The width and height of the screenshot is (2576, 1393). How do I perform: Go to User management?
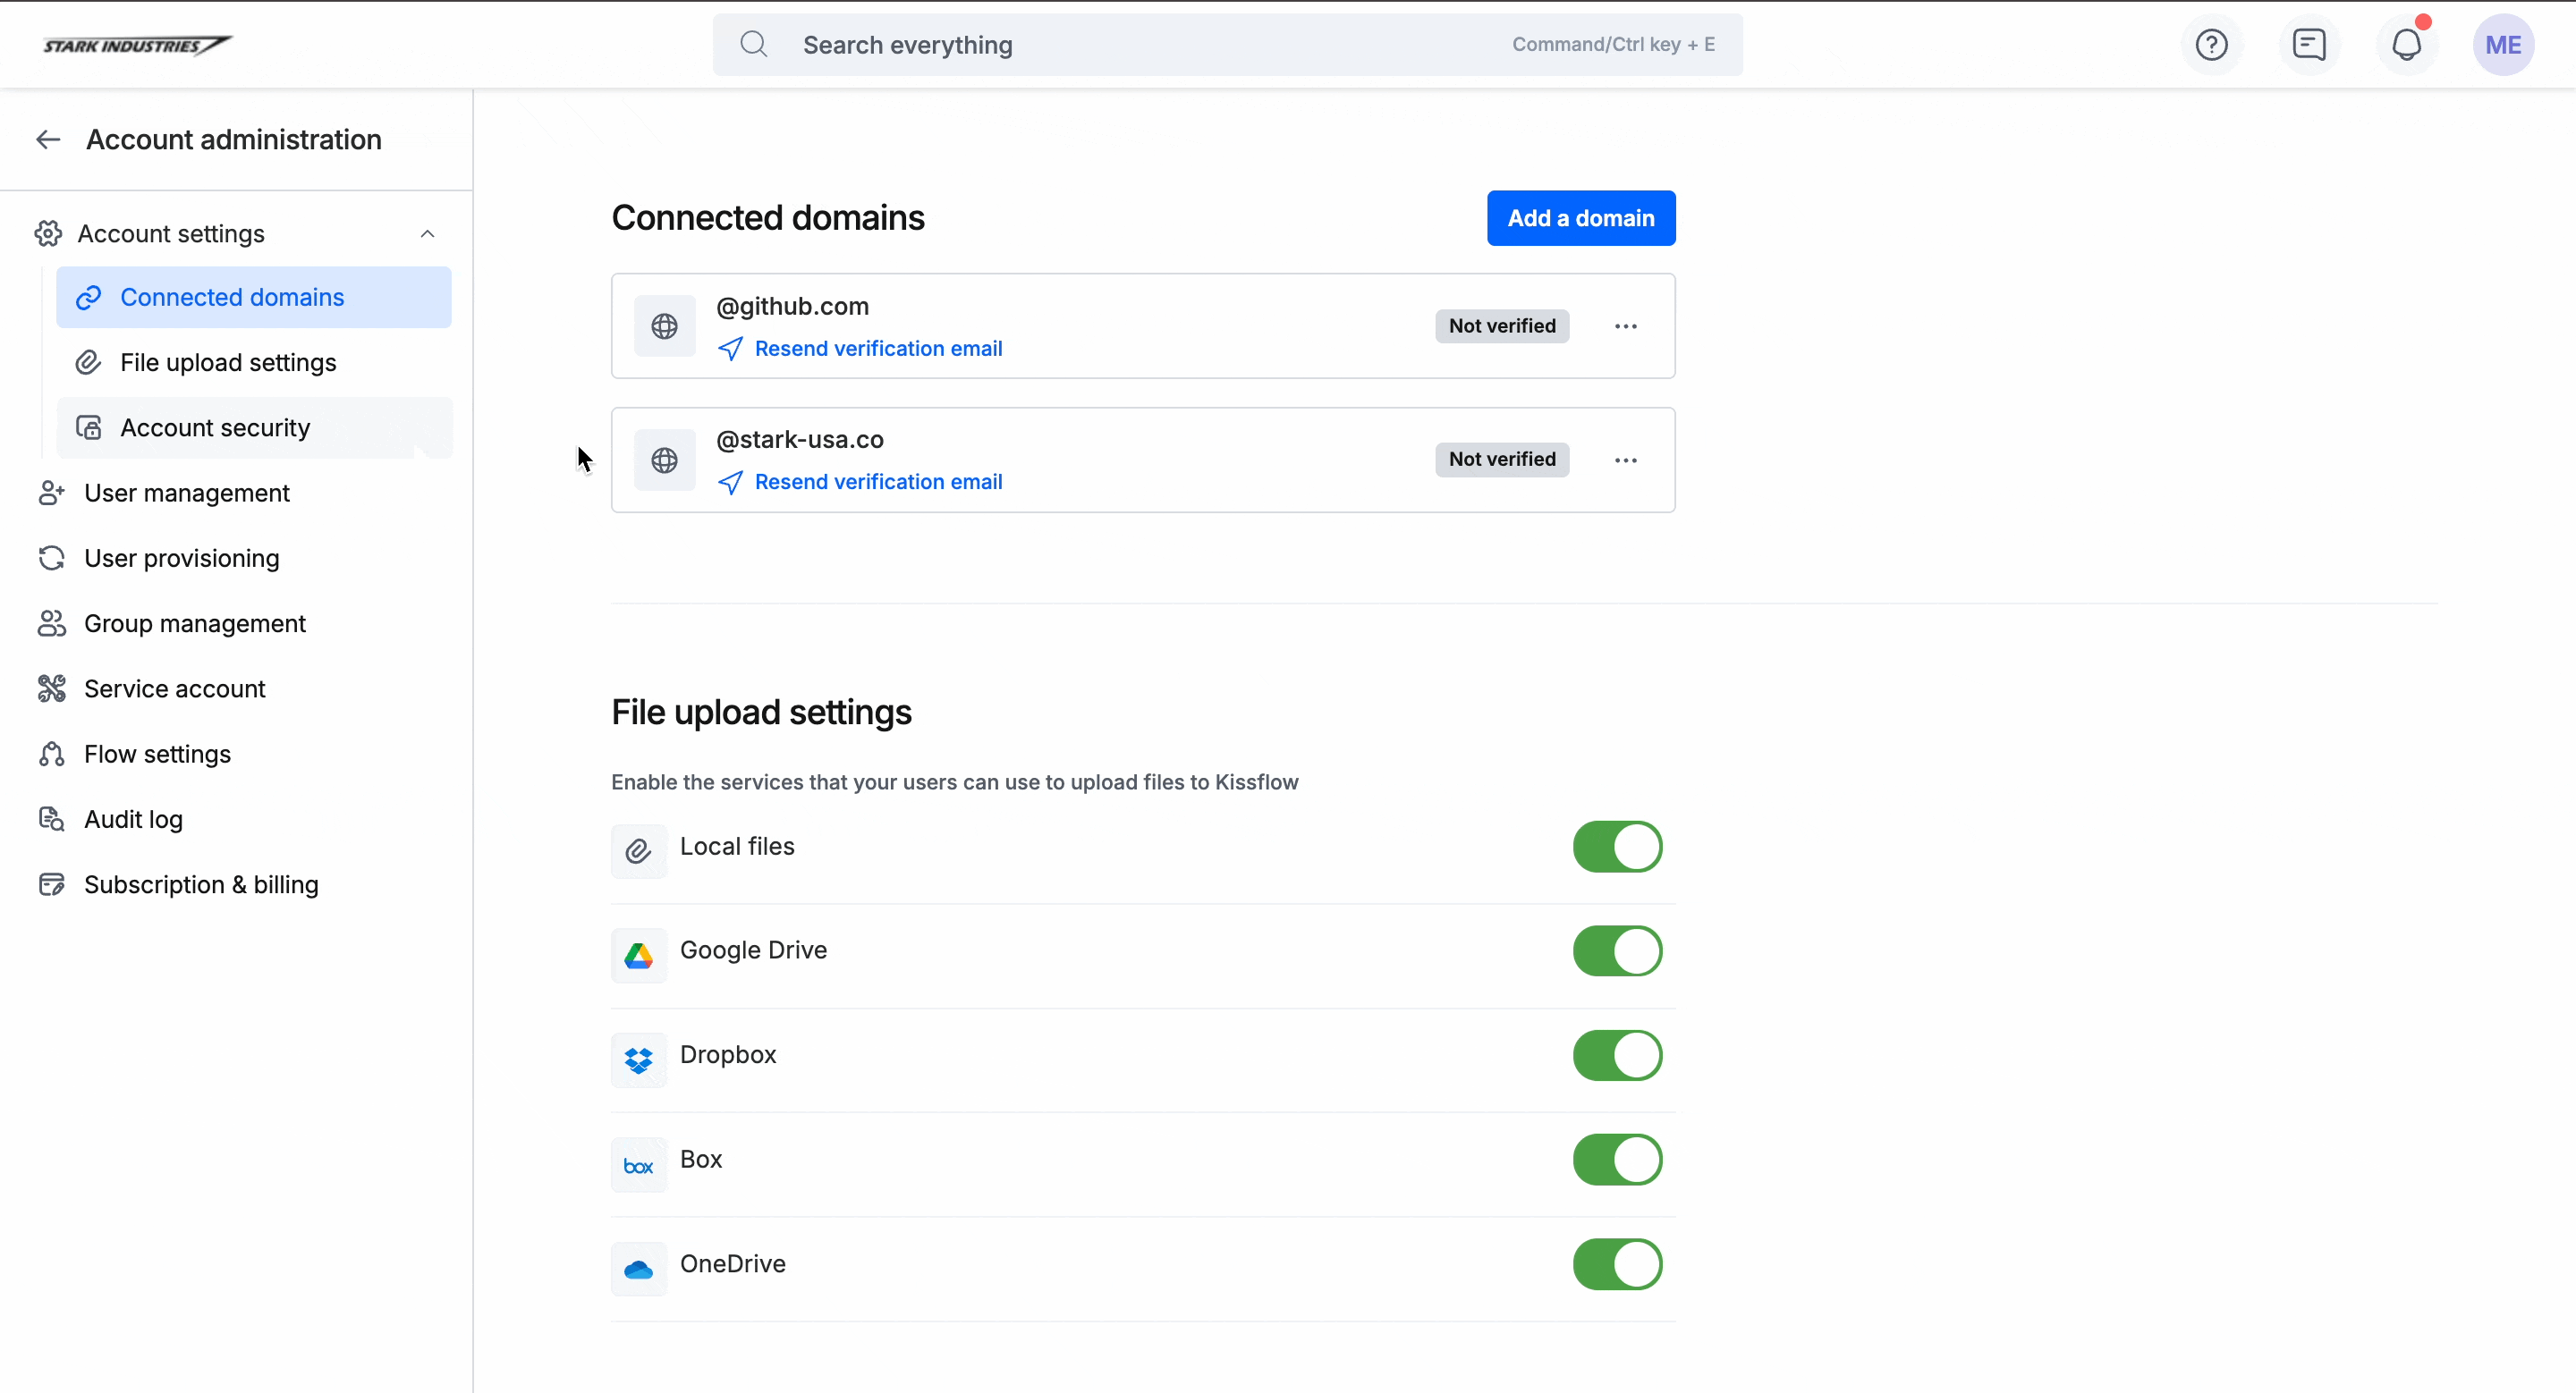click(187, 494)
